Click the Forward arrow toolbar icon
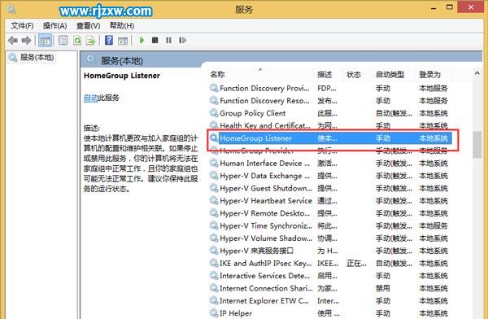Image resolution: width=488 pixels, height=319 pixels. tap(27, 40)
